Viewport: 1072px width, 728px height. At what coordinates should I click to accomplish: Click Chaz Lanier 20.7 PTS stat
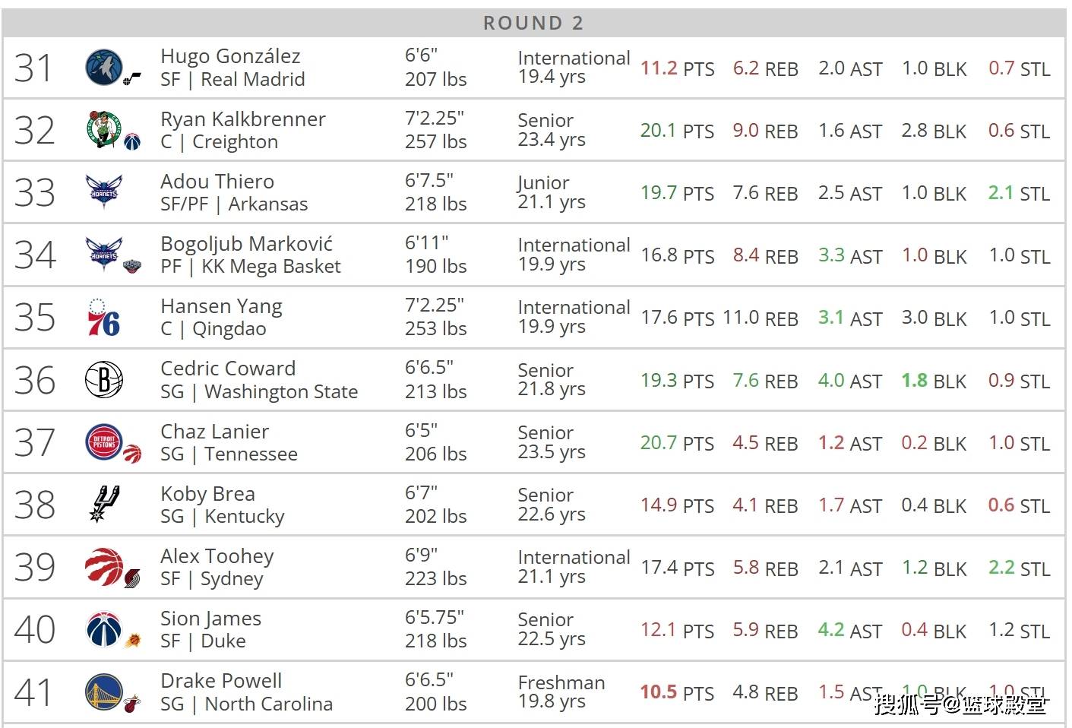pos(677,443)
